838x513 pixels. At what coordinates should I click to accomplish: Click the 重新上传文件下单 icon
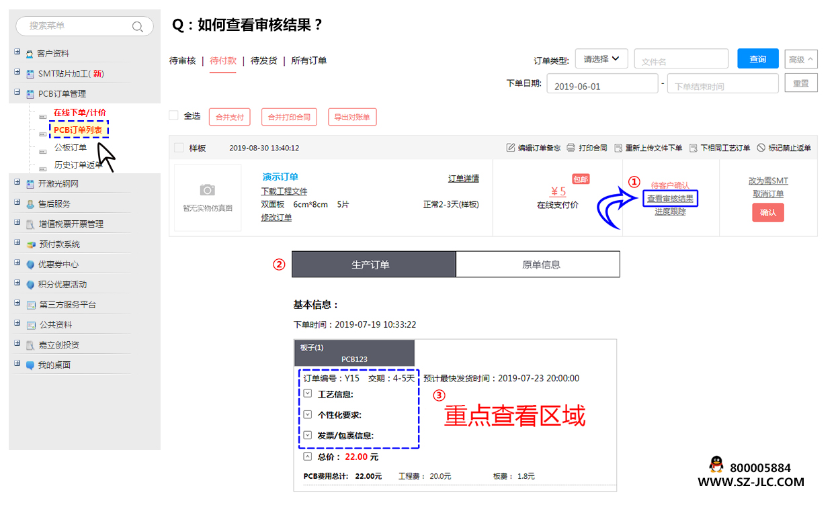click(618, 148)
